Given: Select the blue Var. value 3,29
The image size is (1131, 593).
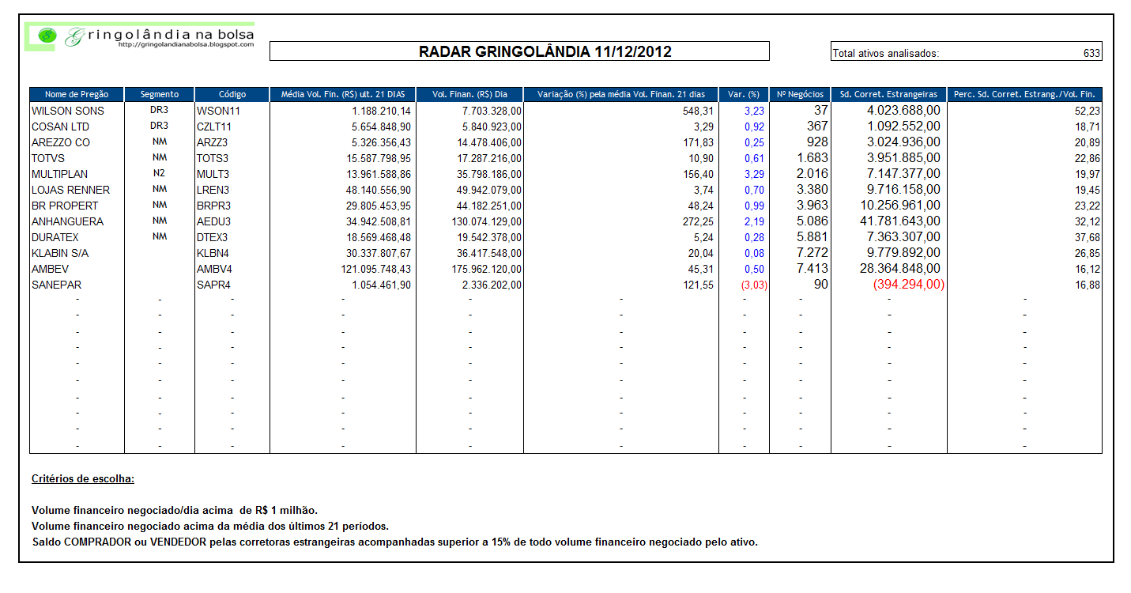Looking at the screenshot, I should coord(755,174).
